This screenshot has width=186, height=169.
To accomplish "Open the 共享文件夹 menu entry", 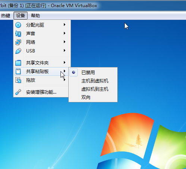I will 42,63.
